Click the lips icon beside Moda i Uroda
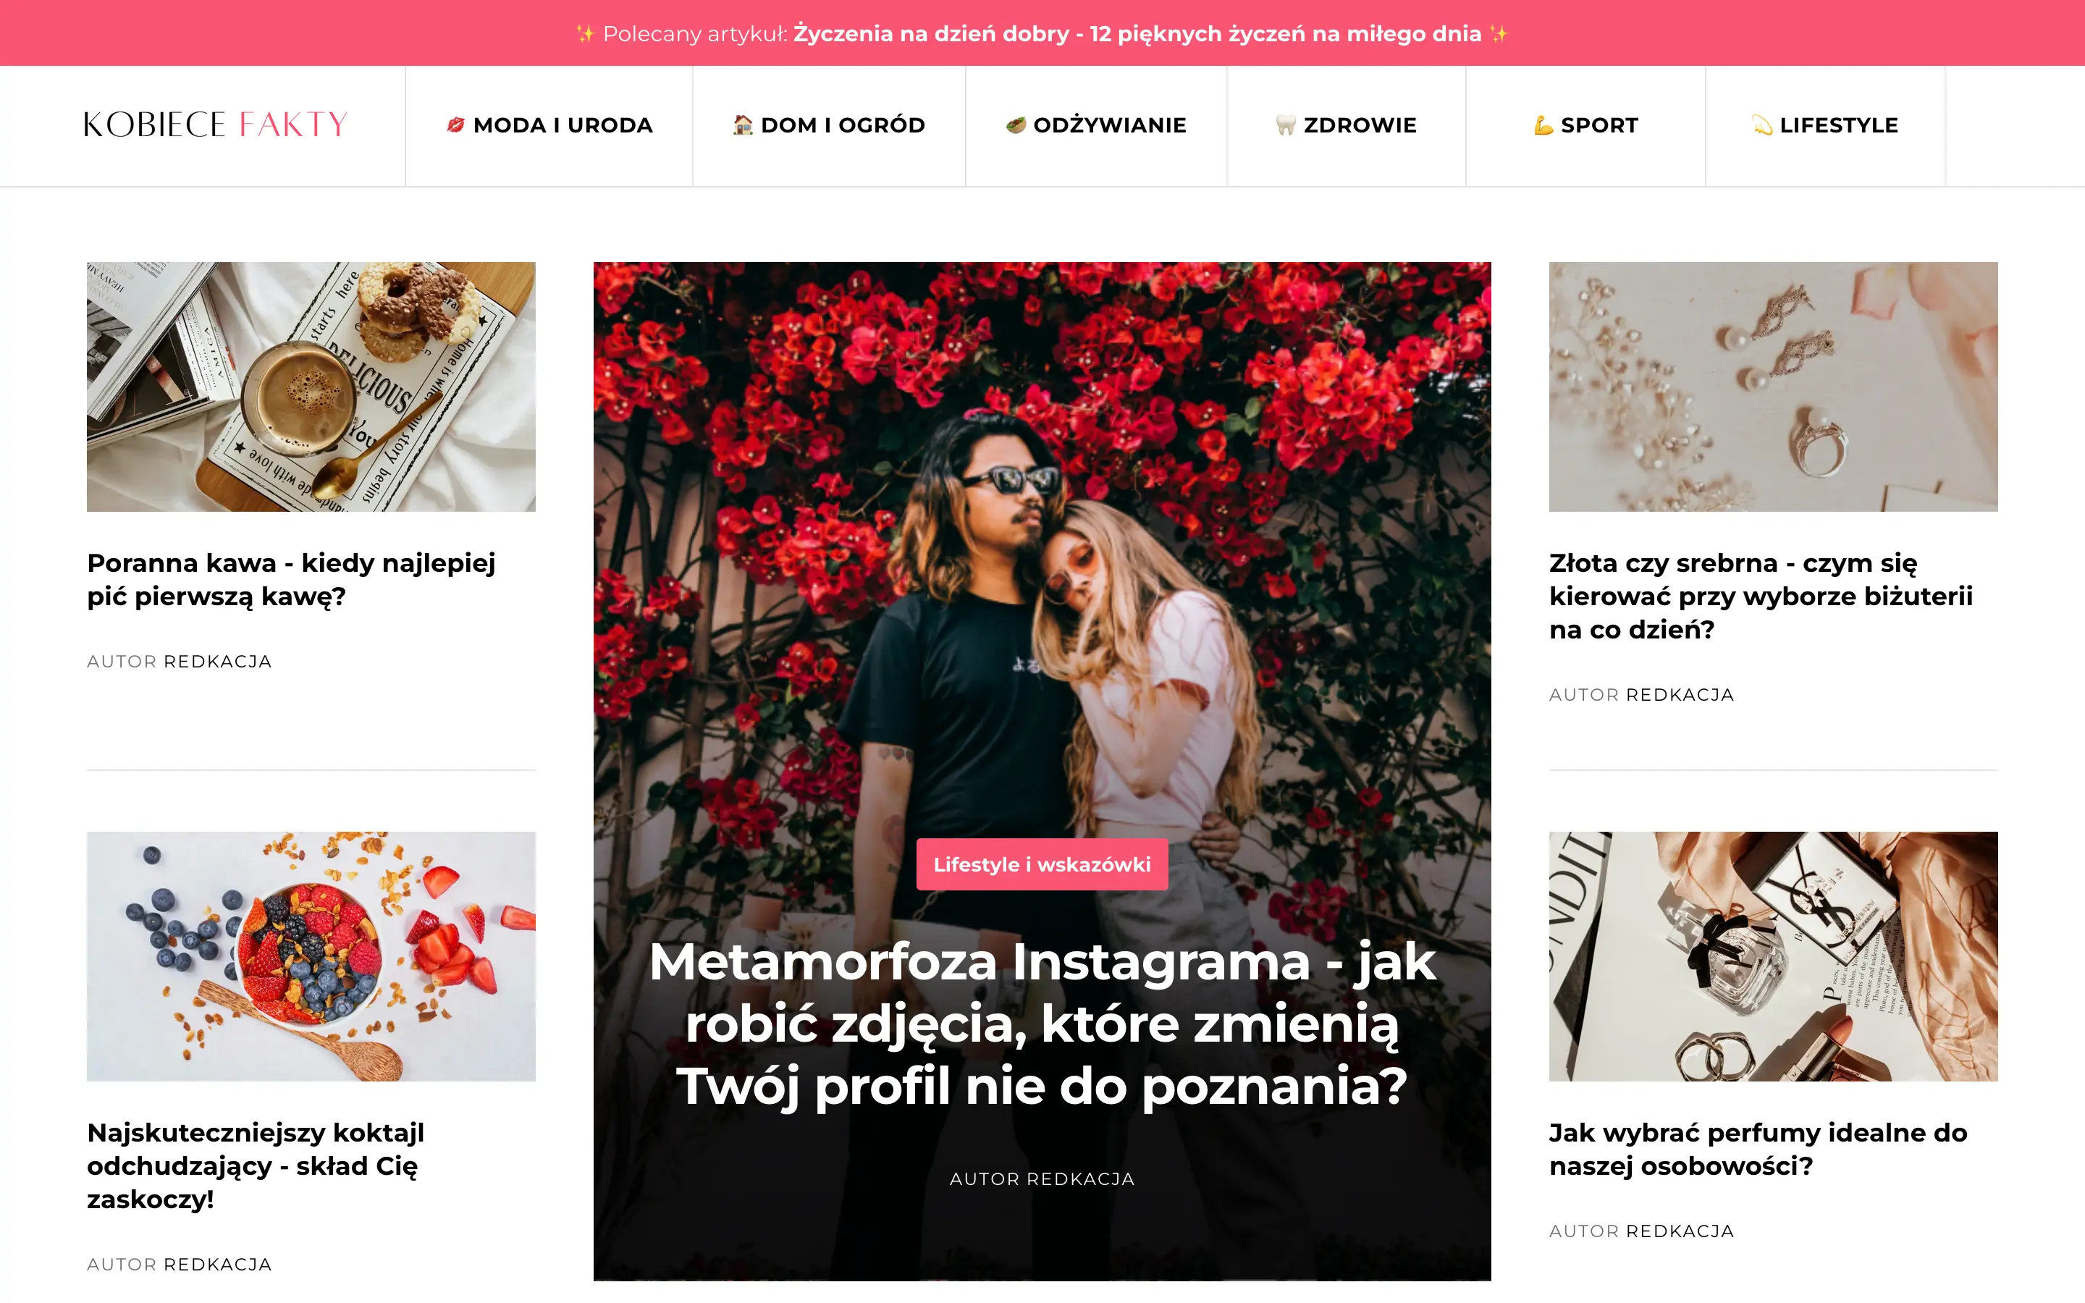 [455, 125]
